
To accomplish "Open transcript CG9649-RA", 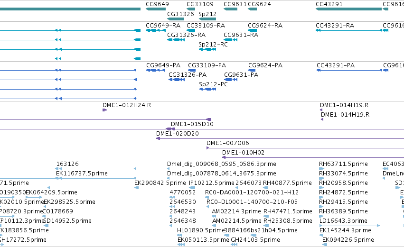I will pos(163,26).
